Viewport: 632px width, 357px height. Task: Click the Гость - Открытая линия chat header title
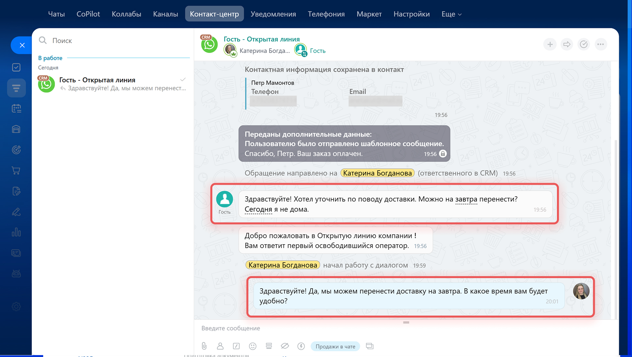(x=262, y=39)
